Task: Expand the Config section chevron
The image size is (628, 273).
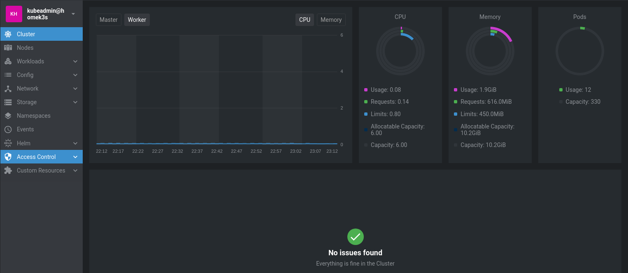Action: [x=75, y=75]
